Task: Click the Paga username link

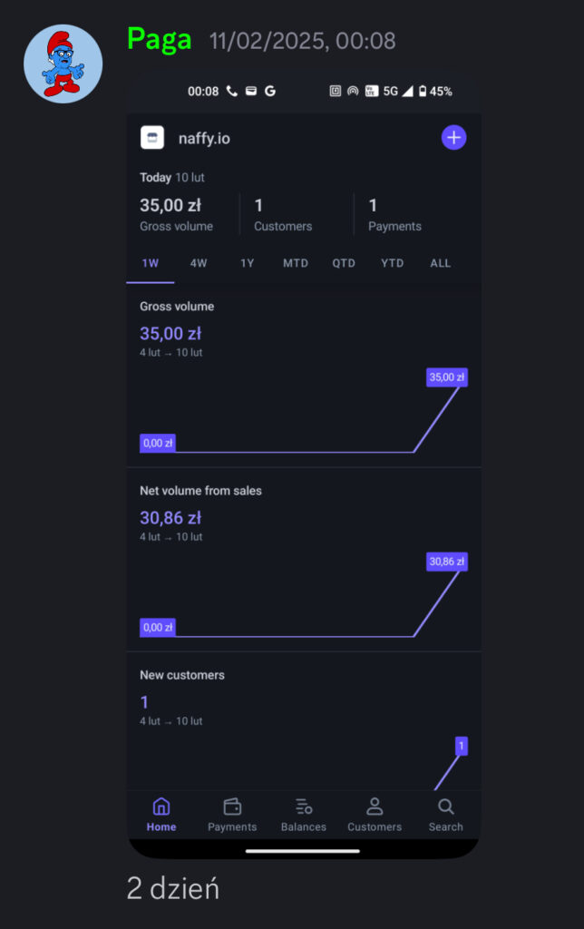Action: click(160, 40)
